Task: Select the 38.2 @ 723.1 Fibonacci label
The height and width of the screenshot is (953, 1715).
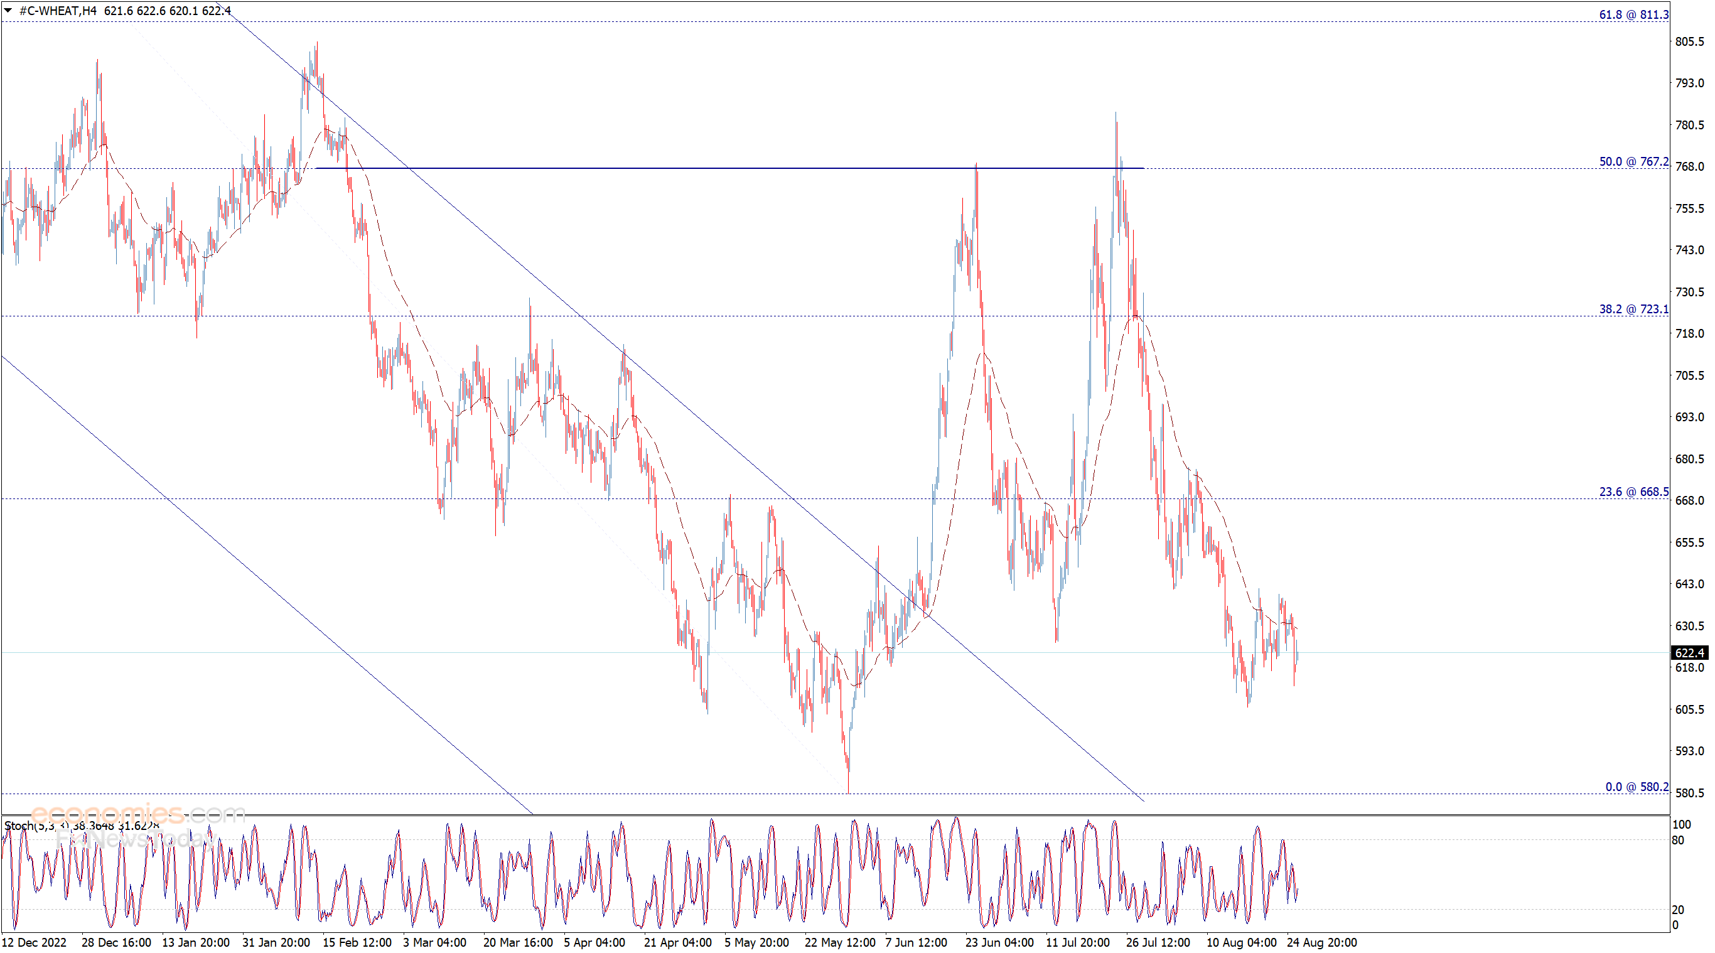Action: click(x=1634, y=309)
